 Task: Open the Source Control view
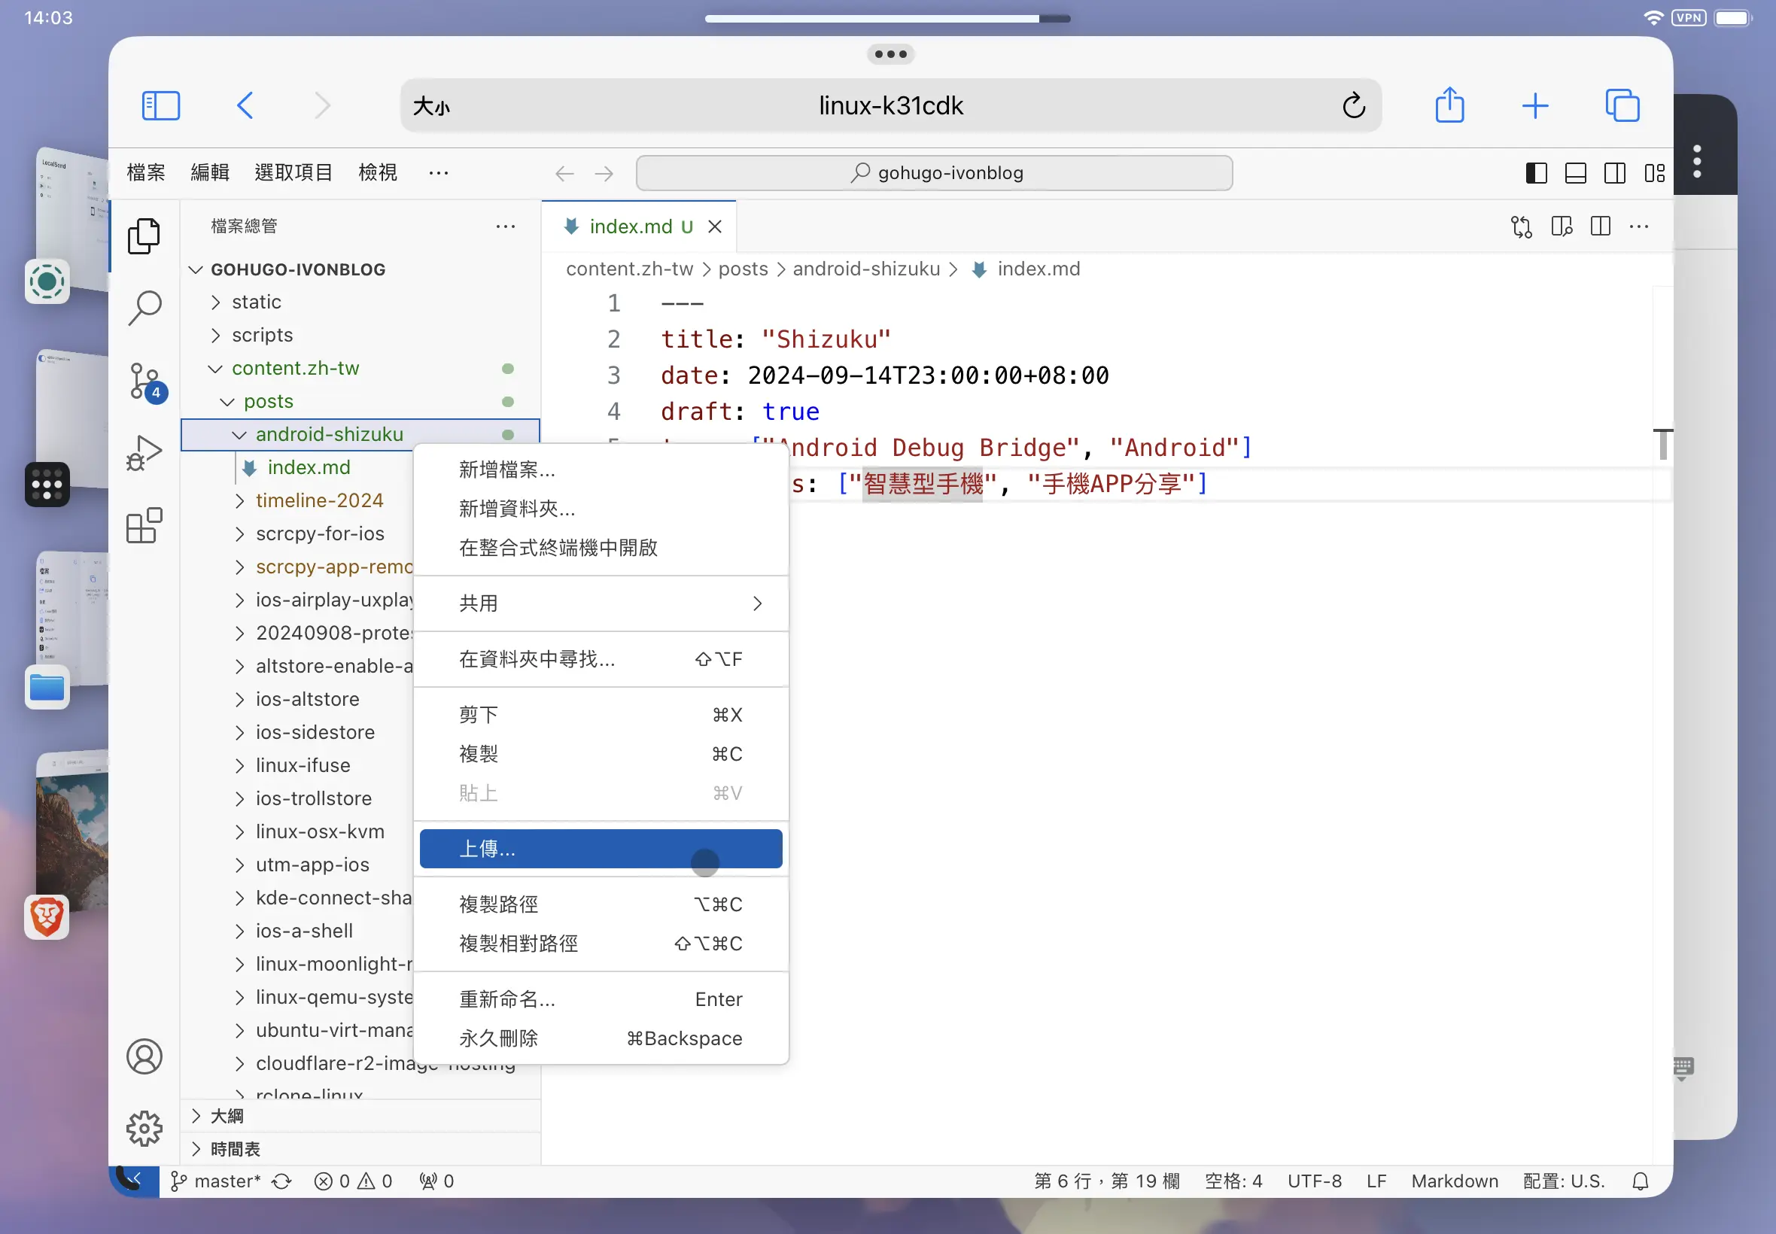[144, 381]
